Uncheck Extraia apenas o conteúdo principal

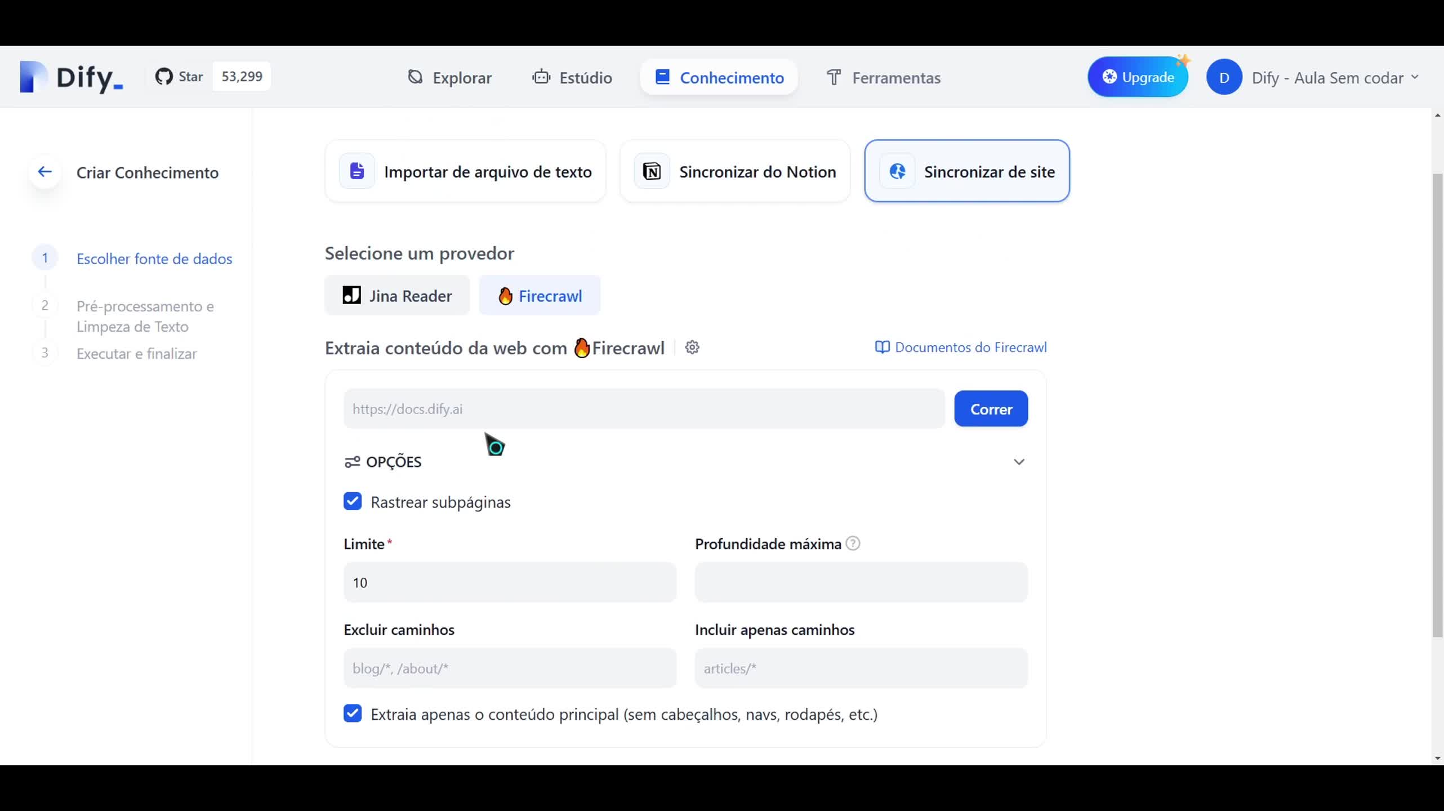point(352,713)
